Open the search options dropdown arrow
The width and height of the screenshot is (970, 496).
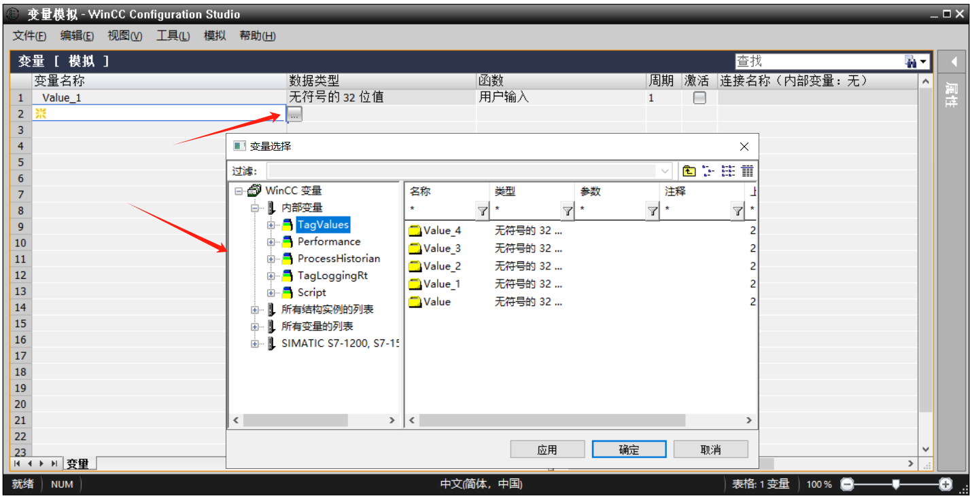924,62
